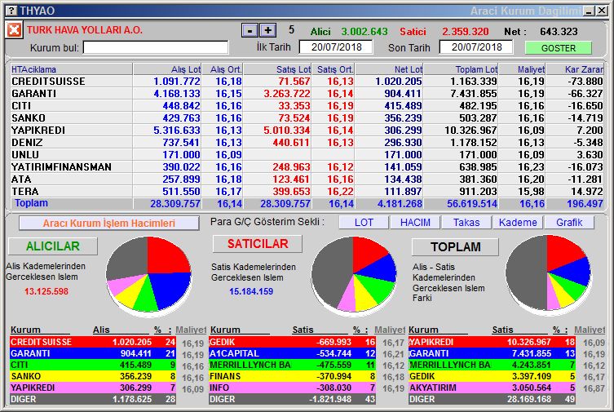Image resolution: width=614 pixels, height=412 pixels.
Task: Click the ALICILAR button
Action: (x=53, y=246)
